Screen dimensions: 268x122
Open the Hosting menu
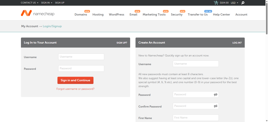click(x=98, y=14)
